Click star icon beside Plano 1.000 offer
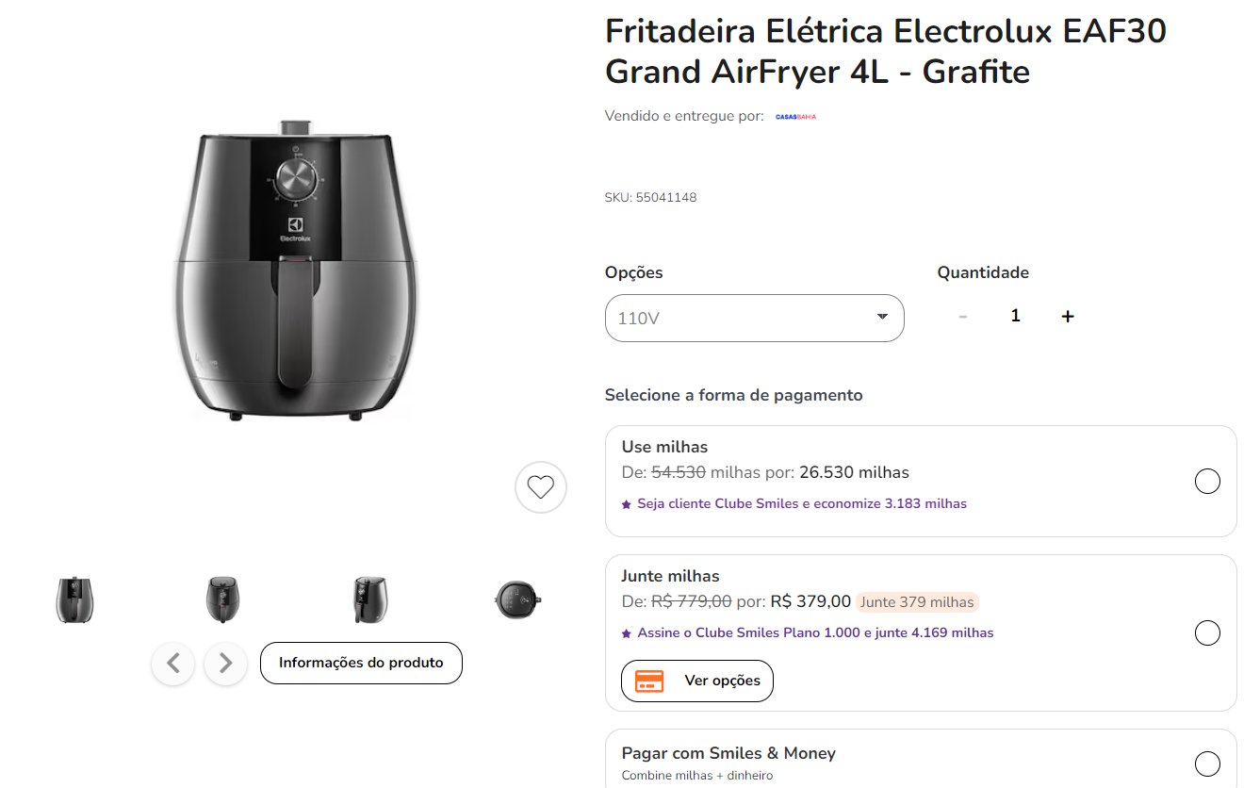 coord(627,633)
